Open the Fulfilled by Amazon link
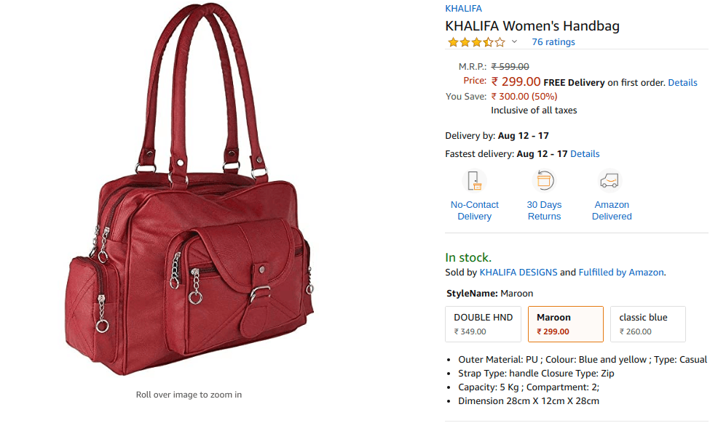Image resolution: width=718 pixels, height=423 pixels. 621,273
